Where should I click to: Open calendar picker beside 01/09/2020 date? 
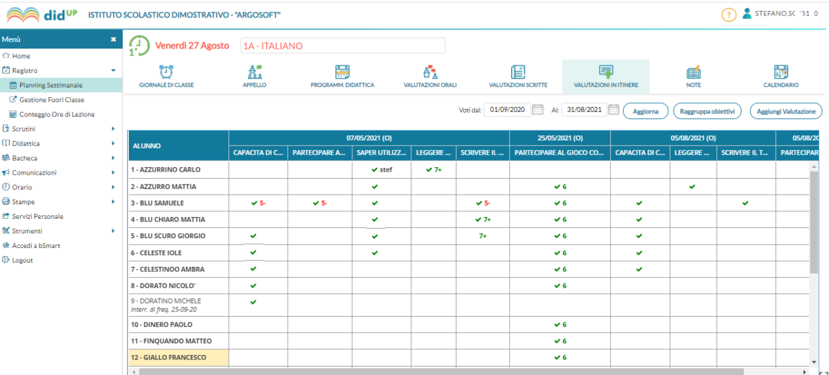pos(538,109)
